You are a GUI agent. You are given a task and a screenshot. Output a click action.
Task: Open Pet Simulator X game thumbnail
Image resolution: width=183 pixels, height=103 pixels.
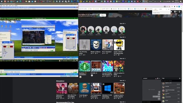[x=108, y=66]
